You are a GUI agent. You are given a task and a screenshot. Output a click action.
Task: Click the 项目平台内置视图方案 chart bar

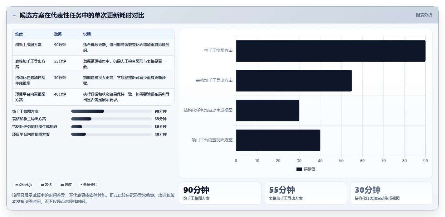pyautogui.click(x=278, y=140)
